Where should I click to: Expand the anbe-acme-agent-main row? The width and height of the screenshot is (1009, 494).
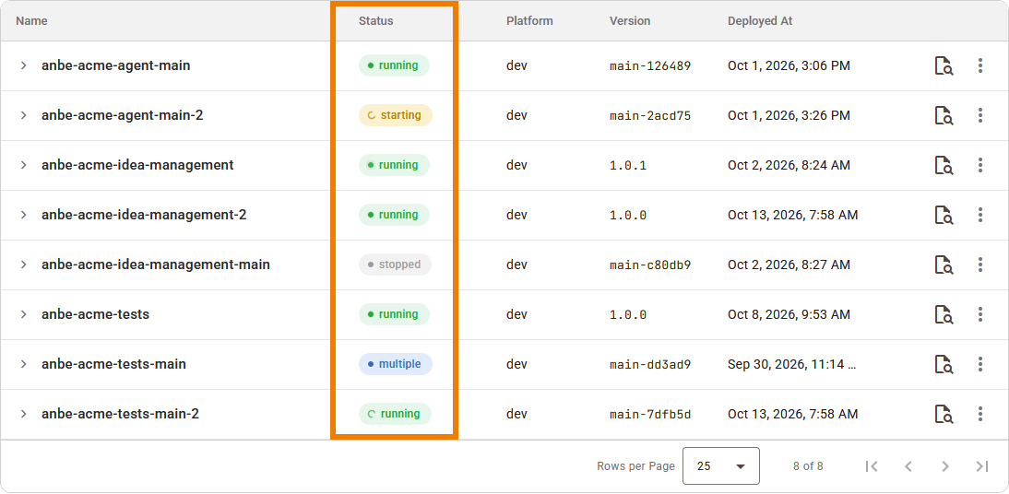pos(23,65)
